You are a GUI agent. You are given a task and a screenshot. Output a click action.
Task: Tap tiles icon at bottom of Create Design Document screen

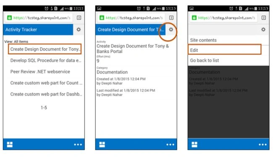102,144
